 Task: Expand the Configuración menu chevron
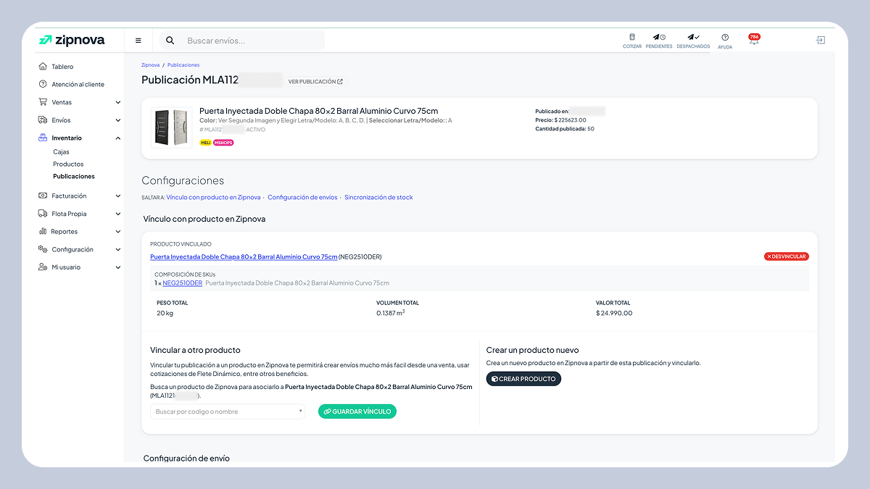pyautogui.click(x=118, y=249)
